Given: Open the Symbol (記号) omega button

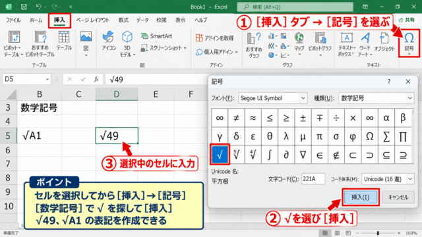Looking at the screenshot, I should tap(409, 43).
